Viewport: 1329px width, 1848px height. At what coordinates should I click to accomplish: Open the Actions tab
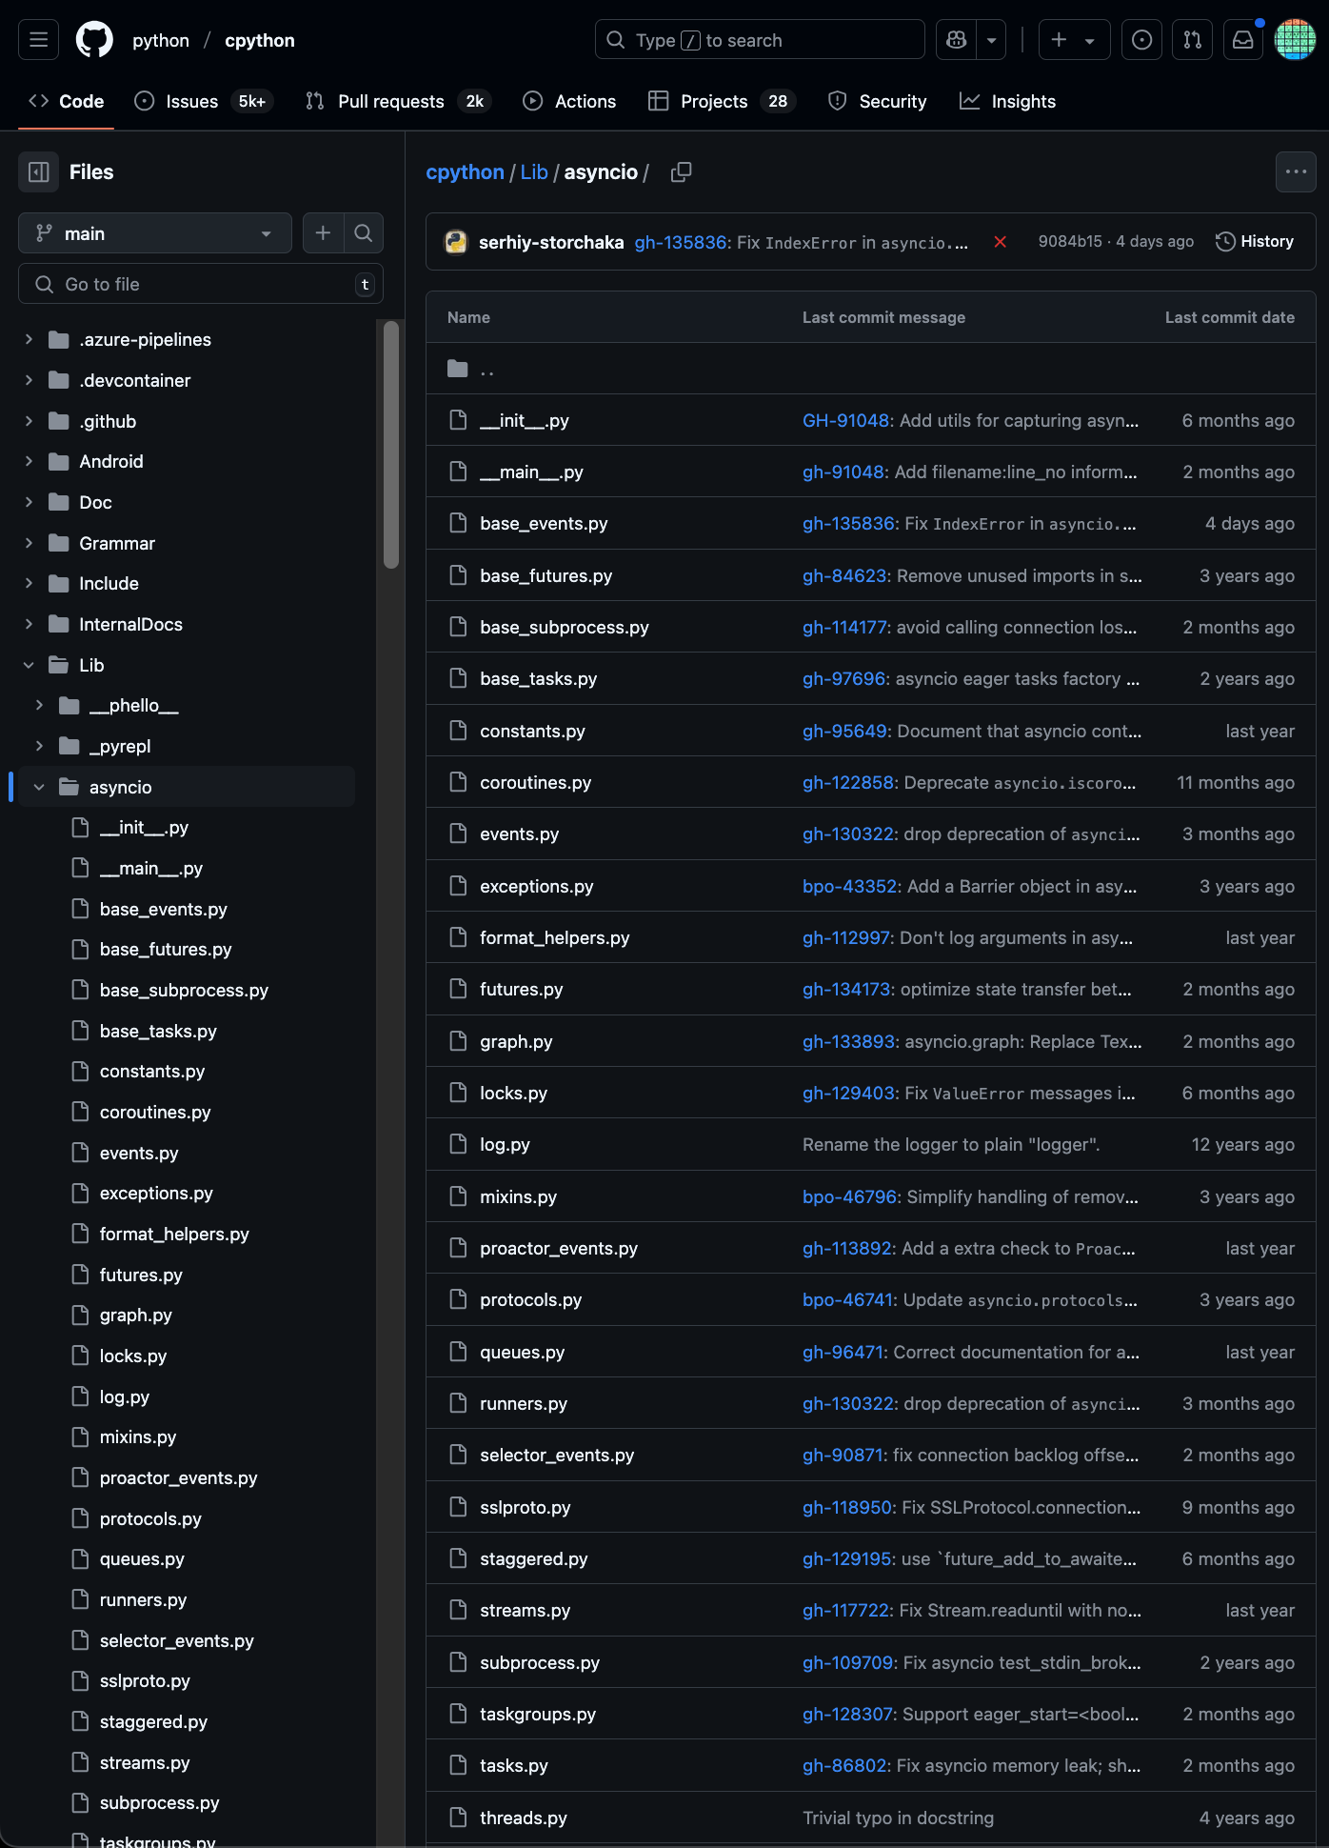(569, 101)
